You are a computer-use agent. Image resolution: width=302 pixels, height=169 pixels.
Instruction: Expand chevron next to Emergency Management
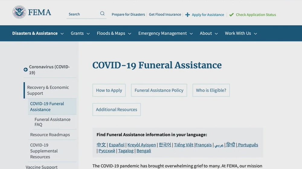pos(191,34)
